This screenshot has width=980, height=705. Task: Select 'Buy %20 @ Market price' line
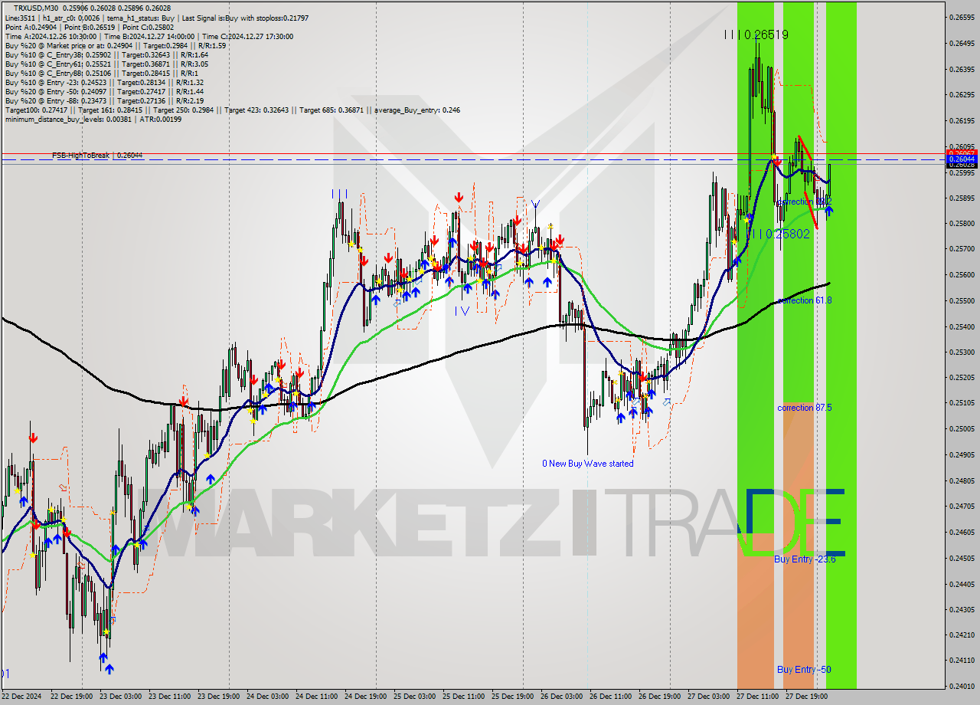tap(115, 45)
